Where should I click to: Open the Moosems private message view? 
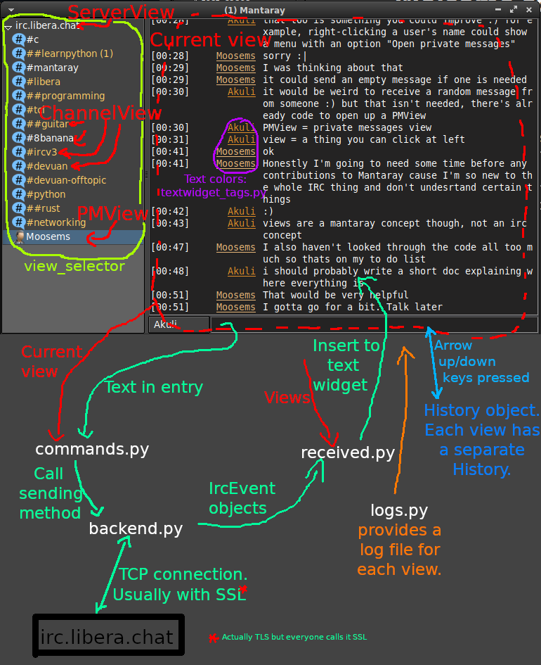(x=48, y=236)
